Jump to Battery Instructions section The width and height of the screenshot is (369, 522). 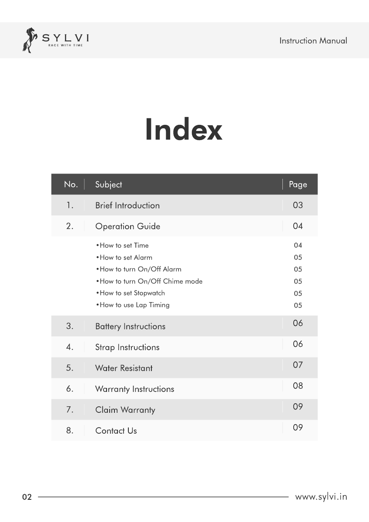click(130, 326)
